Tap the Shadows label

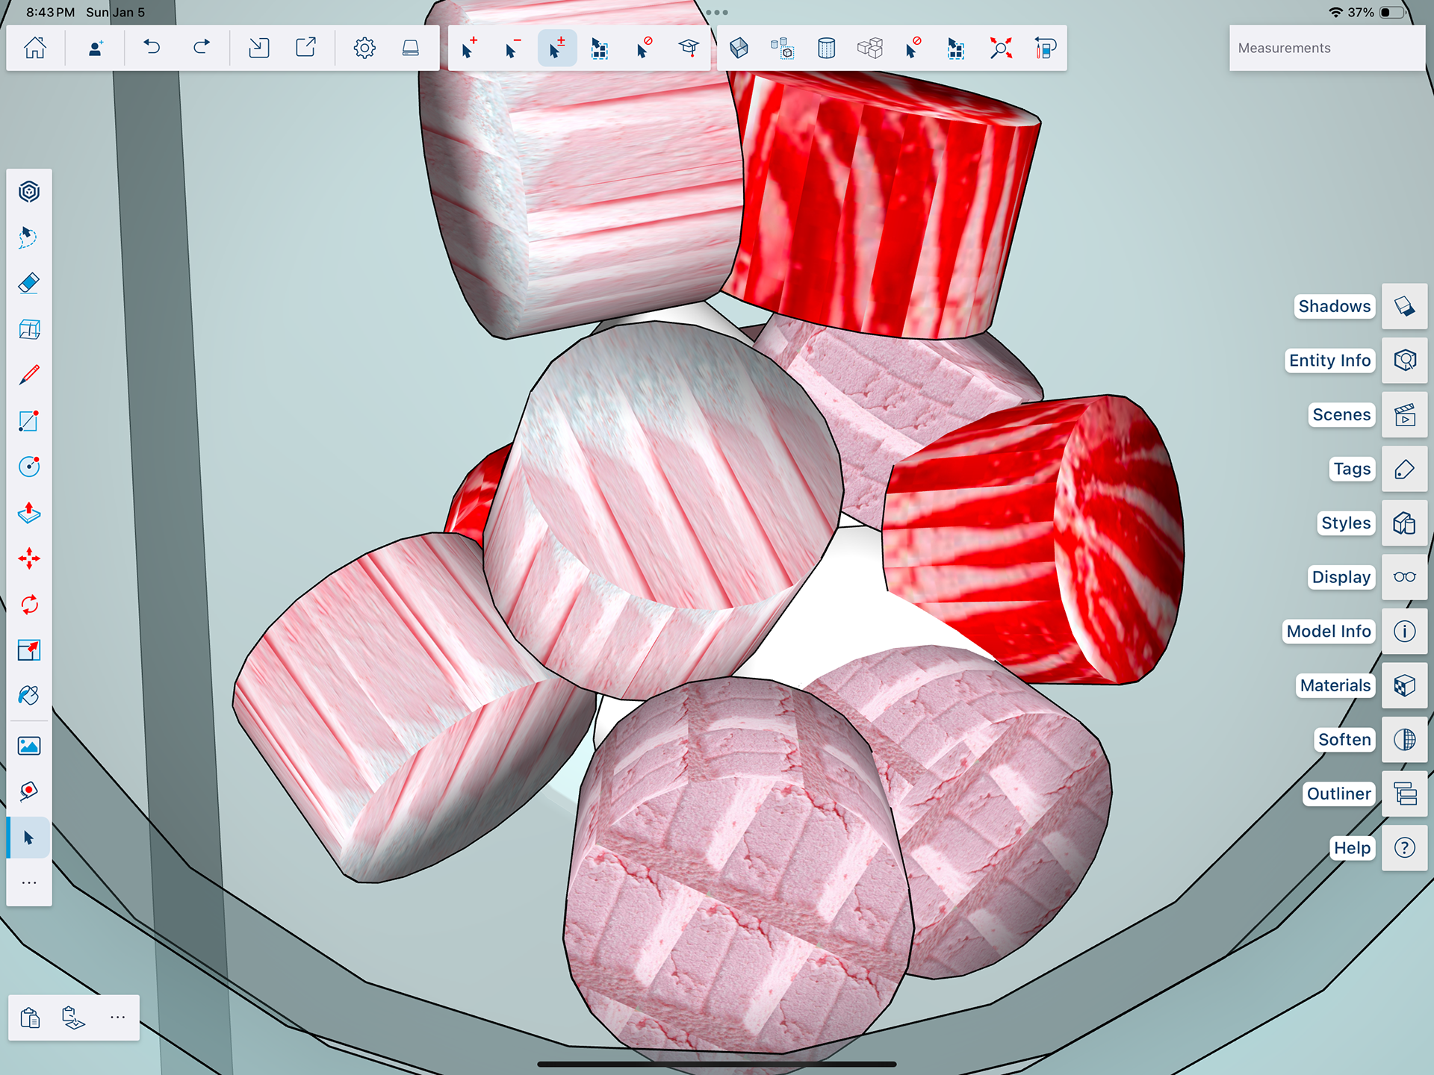[1334, 306]
